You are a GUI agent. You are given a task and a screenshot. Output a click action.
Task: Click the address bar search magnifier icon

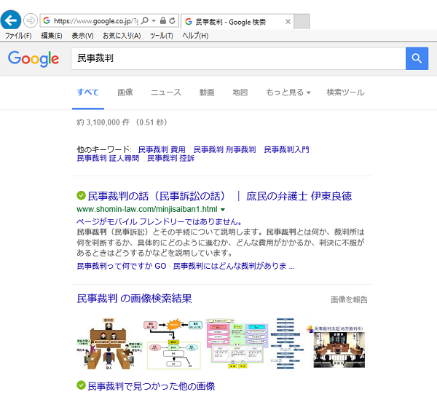coord(145,20)
